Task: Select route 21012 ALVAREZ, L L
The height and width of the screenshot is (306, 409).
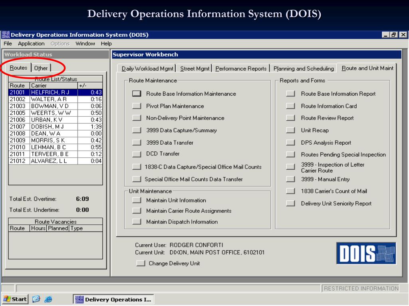Action: [56, 161]
